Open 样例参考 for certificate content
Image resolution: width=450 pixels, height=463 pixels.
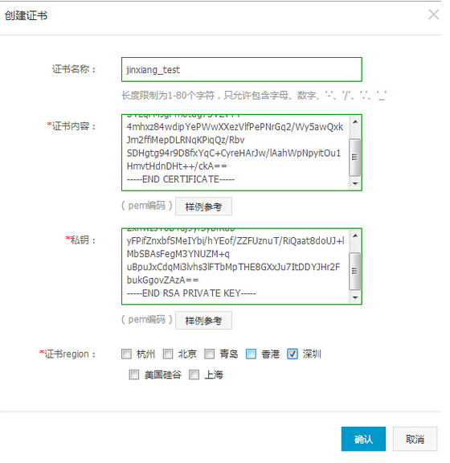pyautogui.click(x=203, y=207)
